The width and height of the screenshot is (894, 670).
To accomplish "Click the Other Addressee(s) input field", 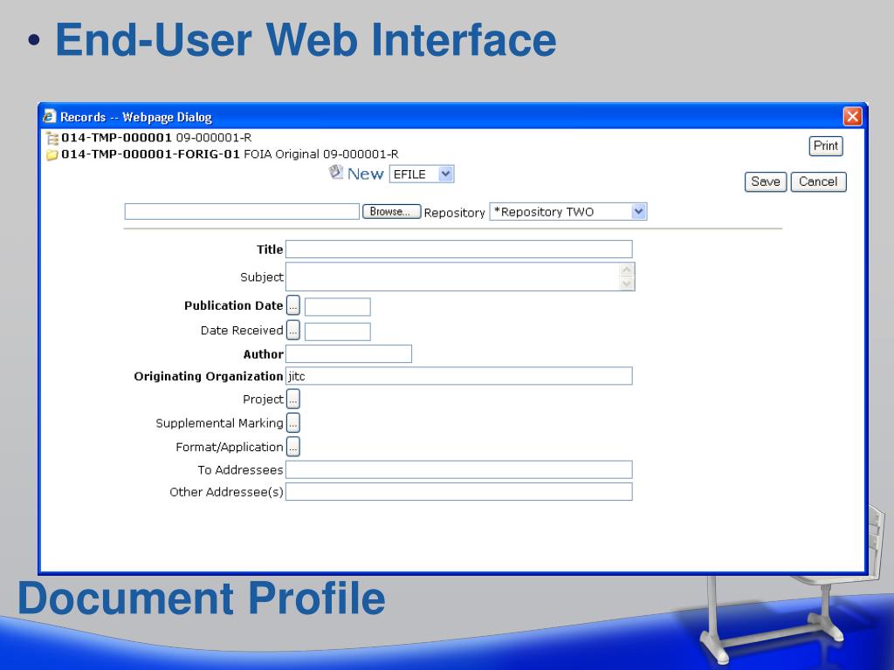I will pyautogui.click(x=459, y=492).
